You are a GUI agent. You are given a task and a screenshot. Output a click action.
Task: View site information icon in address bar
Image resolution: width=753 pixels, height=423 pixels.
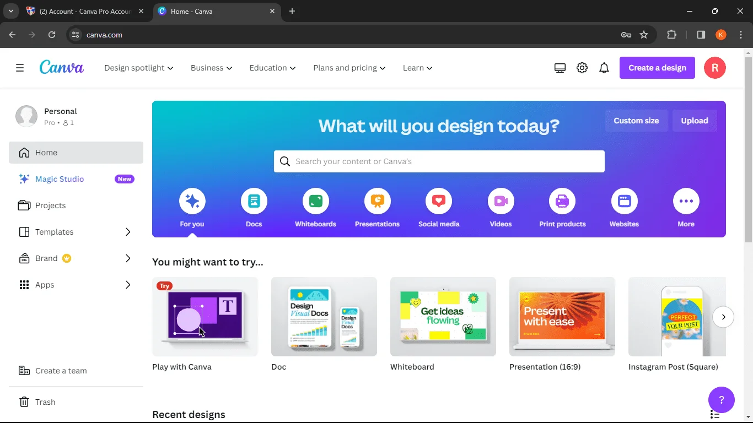(76, 35)
